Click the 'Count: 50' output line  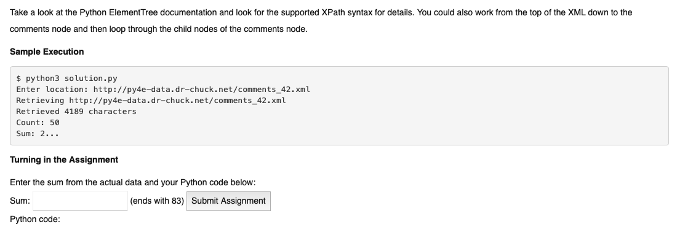click(x=38, y=122)
